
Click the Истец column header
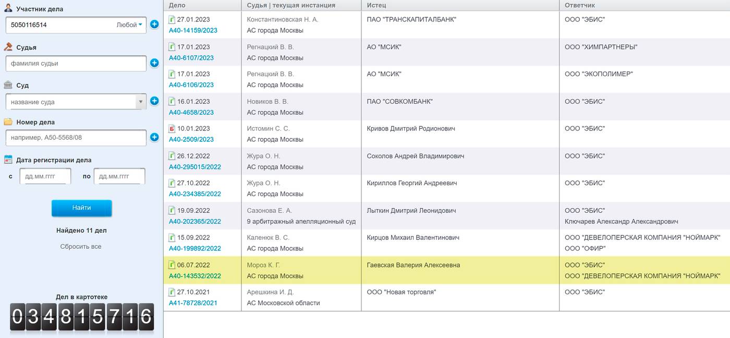(376, 5)
